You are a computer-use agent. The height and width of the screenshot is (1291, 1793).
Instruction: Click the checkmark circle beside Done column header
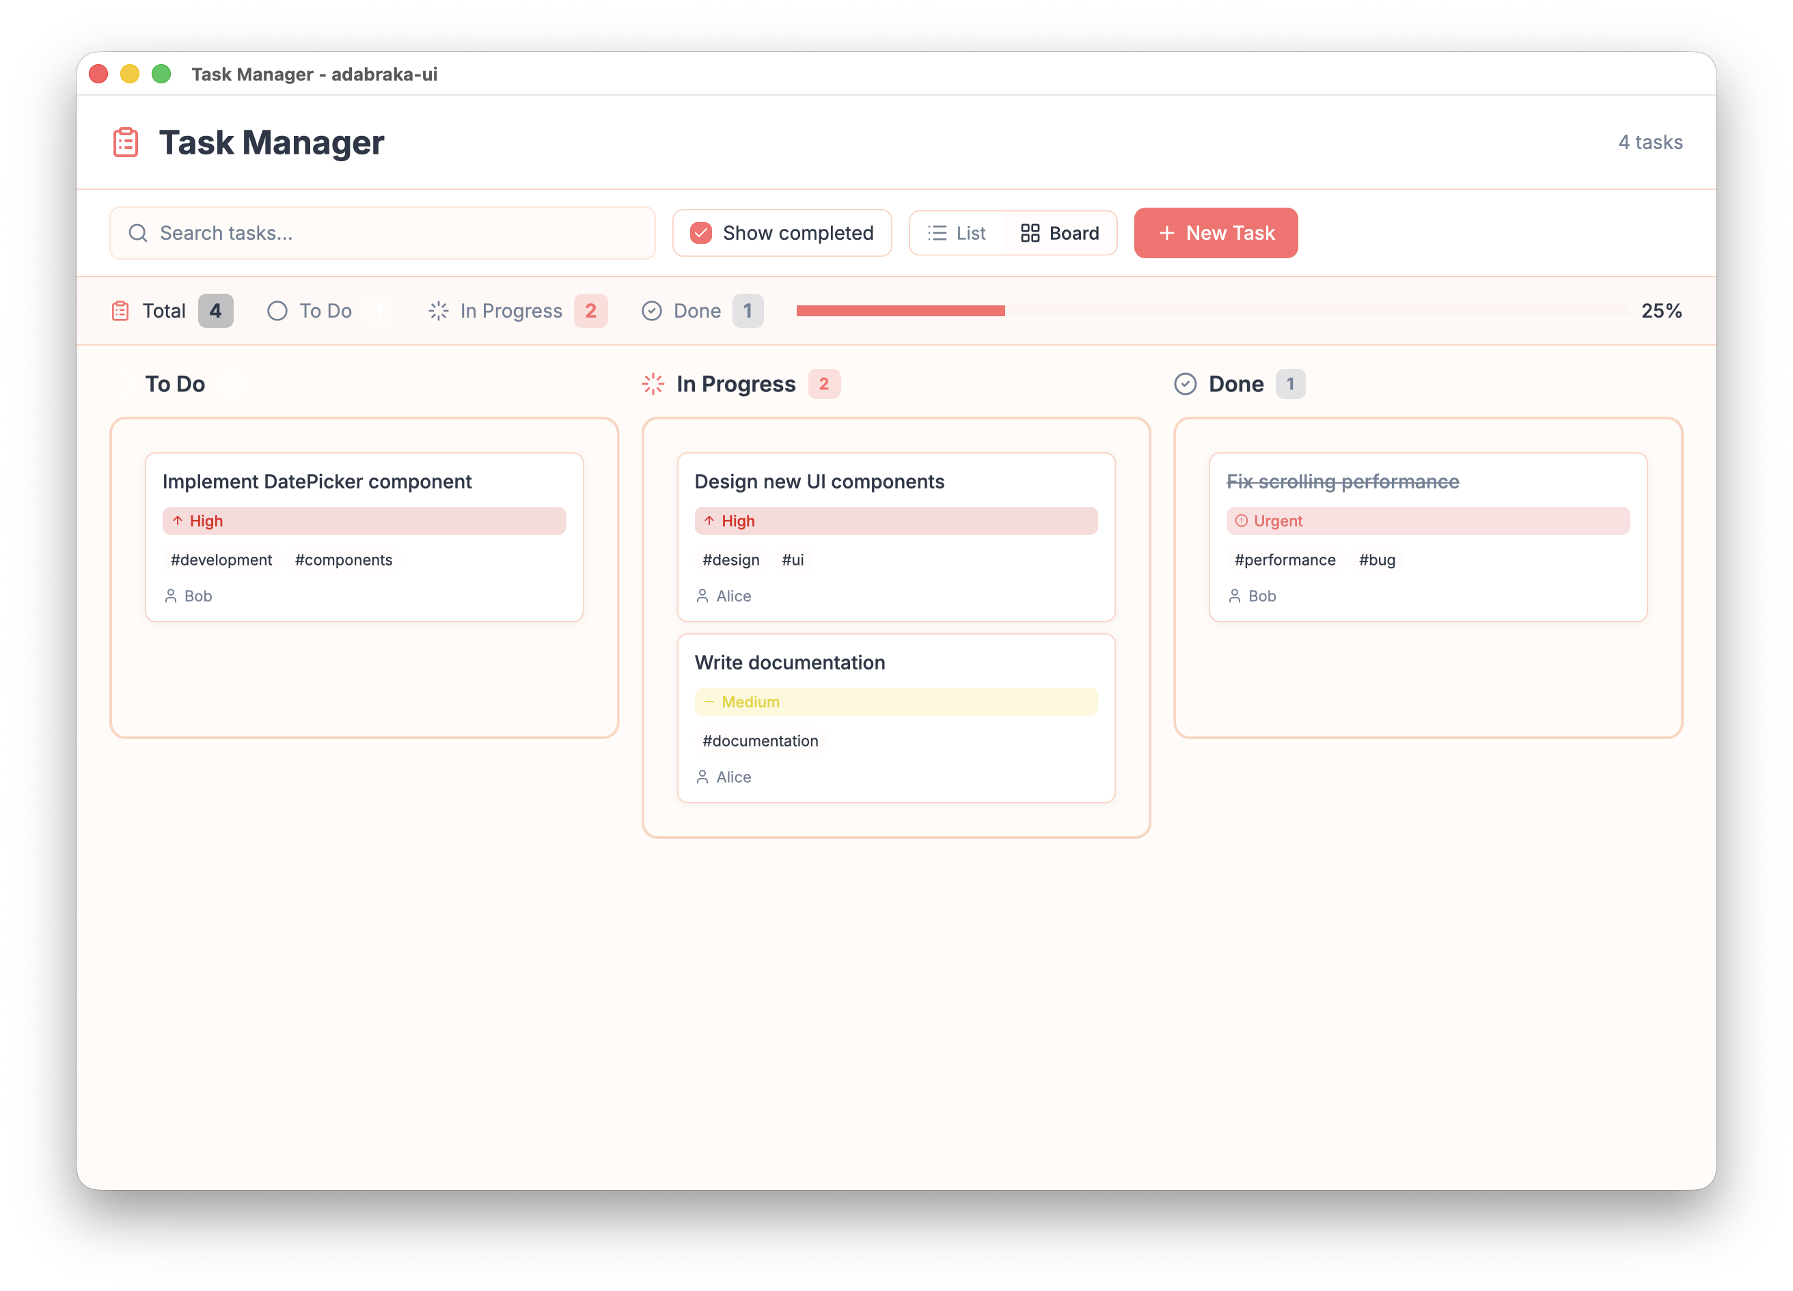[1185, 384]
